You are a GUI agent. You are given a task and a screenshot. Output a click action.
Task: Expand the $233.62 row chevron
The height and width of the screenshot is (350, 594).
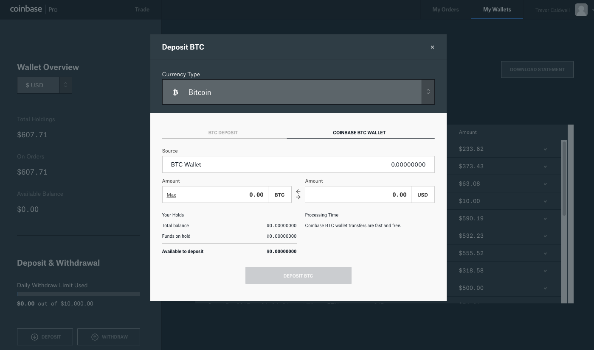[x=545, y=149]
